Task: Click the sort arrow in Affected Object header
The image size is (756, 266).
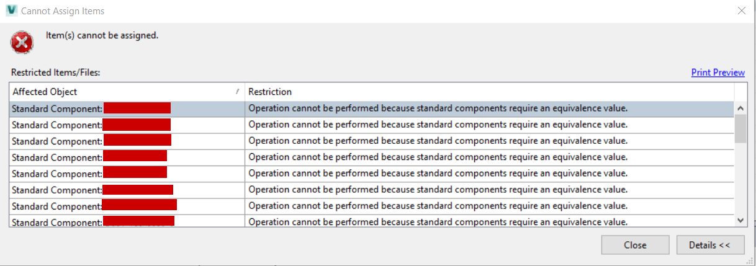Action: (237, 92)
